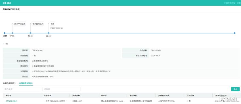
Task: Click detail value CTR20243647 in info panel
Action: (37, 50)
